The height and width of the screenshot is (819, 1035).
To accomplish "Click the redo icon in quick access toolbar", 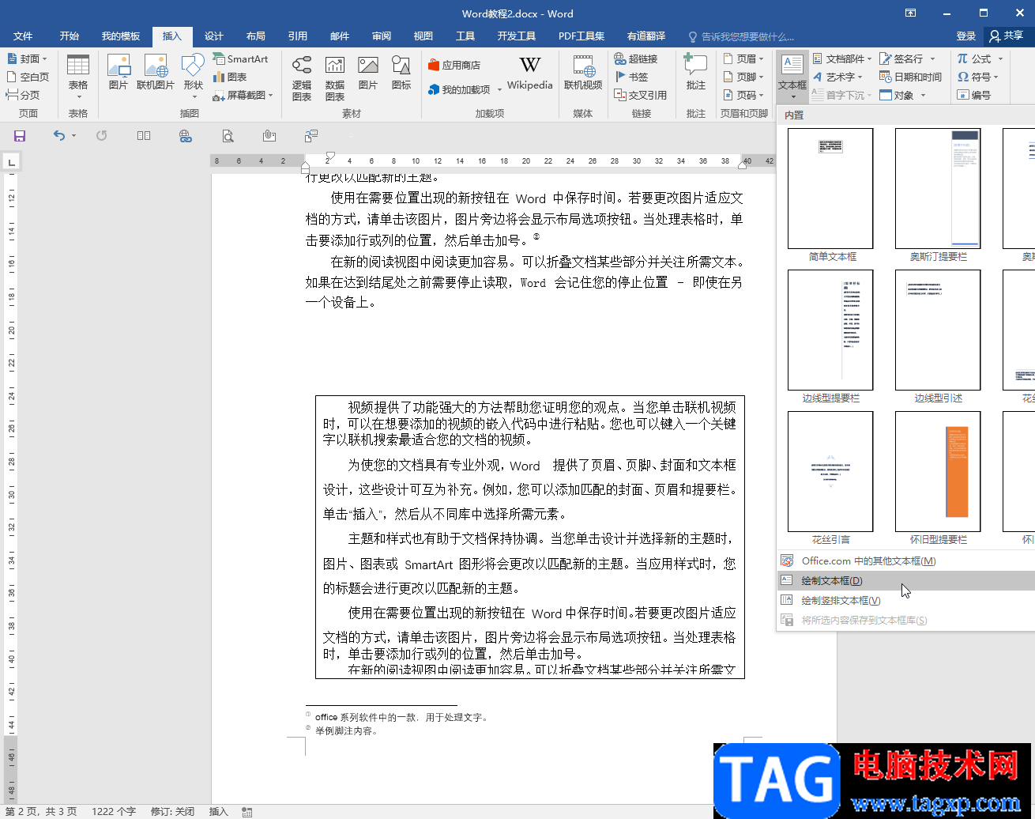I will (x=101, y=136).
